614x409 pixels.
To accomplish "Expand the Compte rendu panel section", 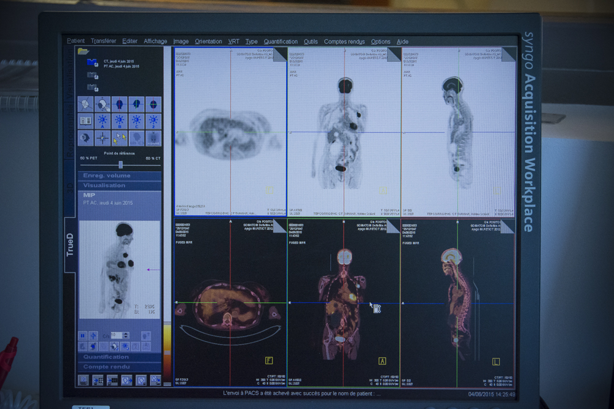I will [120, 367].
